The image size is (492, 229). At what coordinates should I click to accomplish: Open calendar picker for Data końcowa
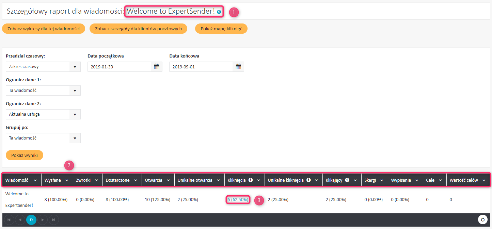[238, 67]
